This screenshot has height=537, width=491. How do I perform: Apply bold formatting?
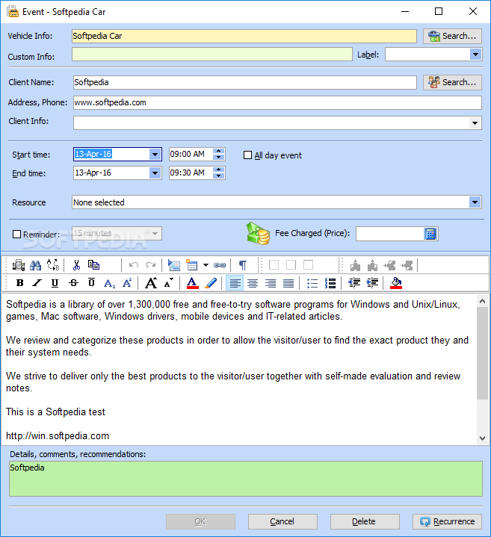pos(20,283)
